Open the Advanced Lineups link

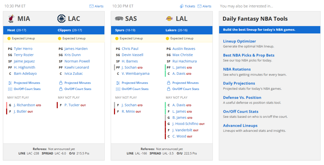[x=240, y=126]
